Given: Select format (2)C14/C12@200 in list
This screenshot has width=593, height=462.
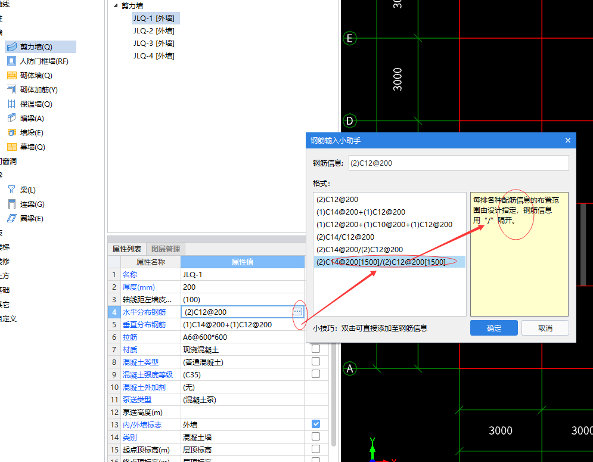Looking at the screenshot, I should click(390, 237).
